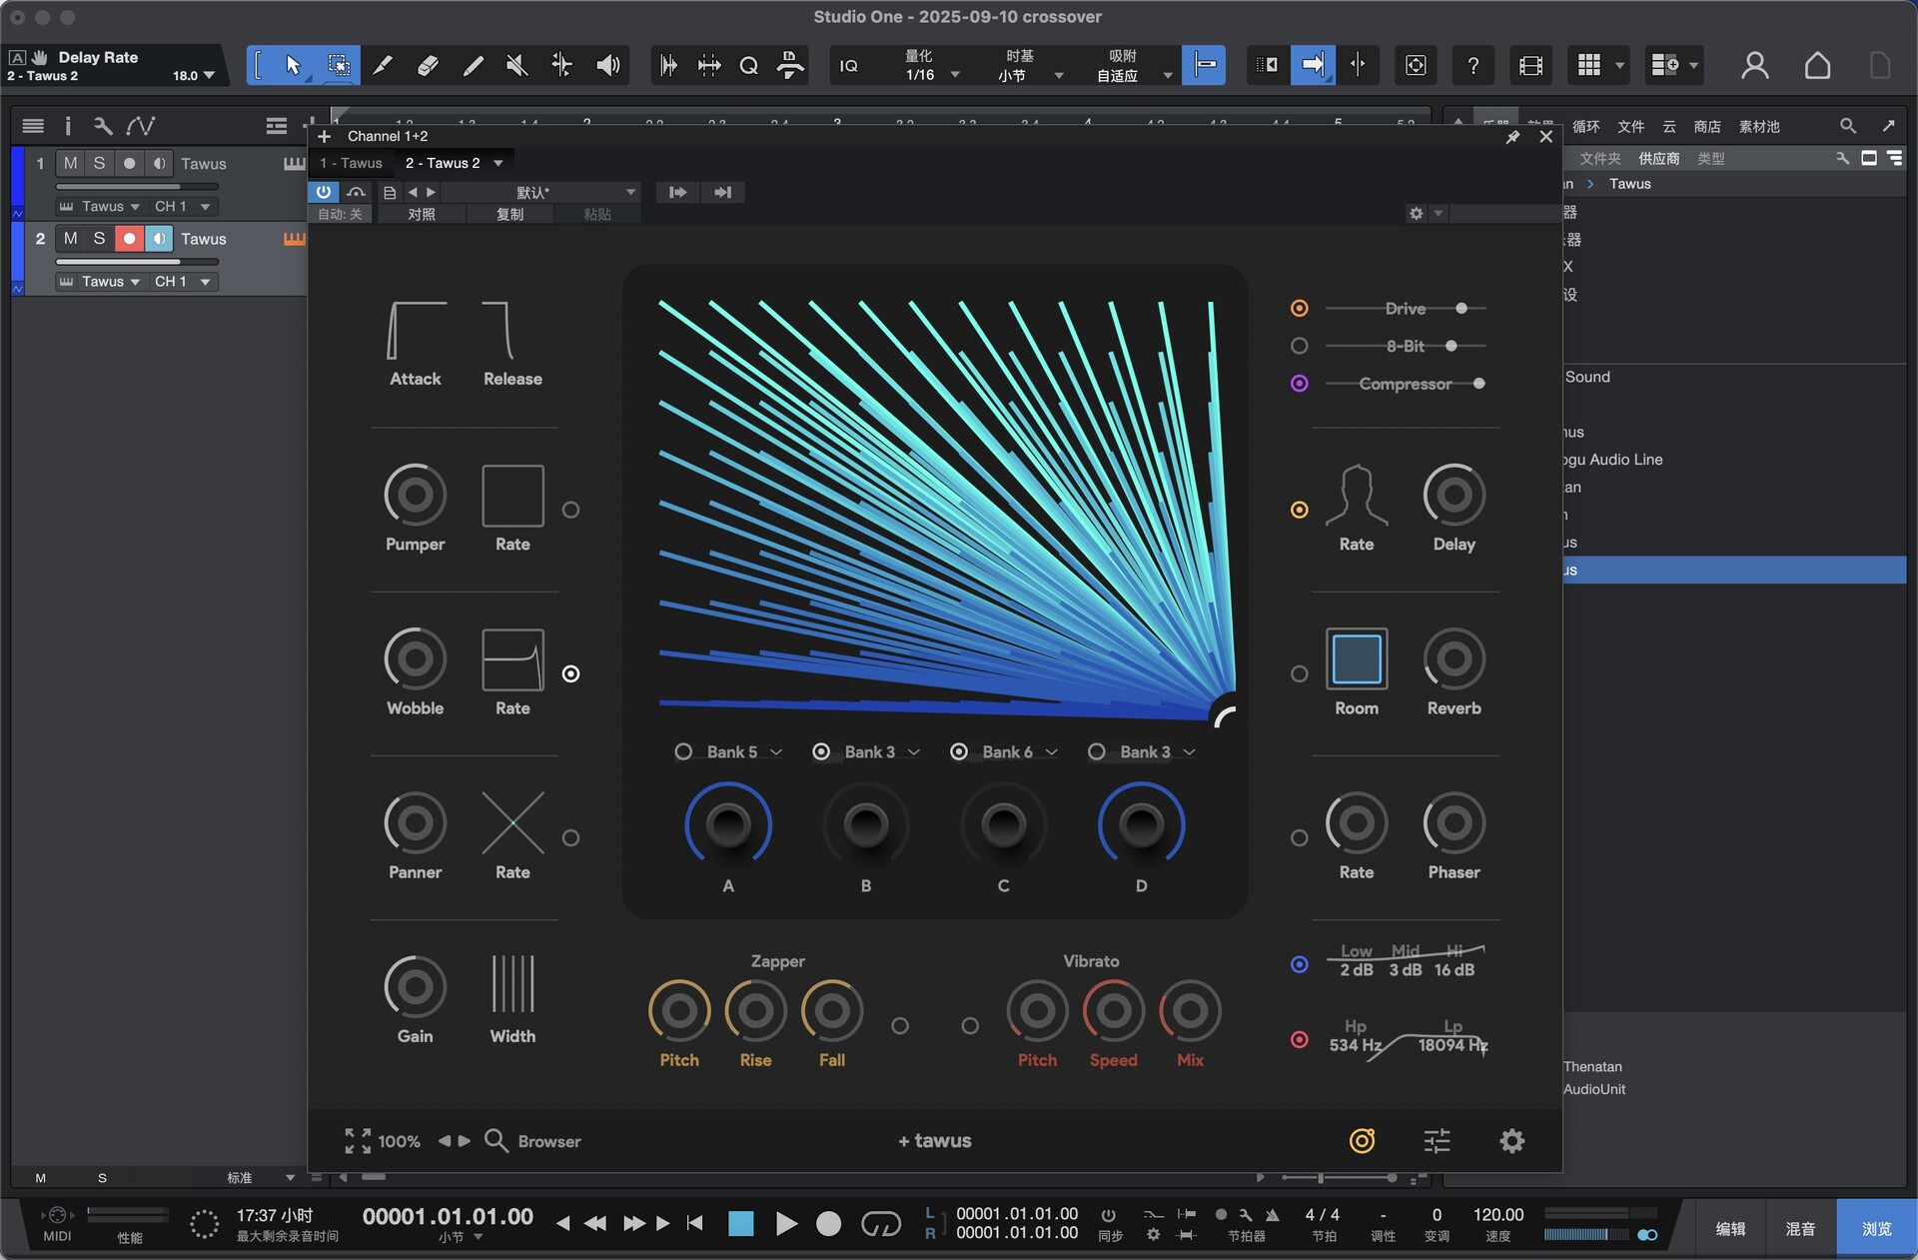Click the Width bars icon
This screenshot has width=1918, height=1260.
512,985
